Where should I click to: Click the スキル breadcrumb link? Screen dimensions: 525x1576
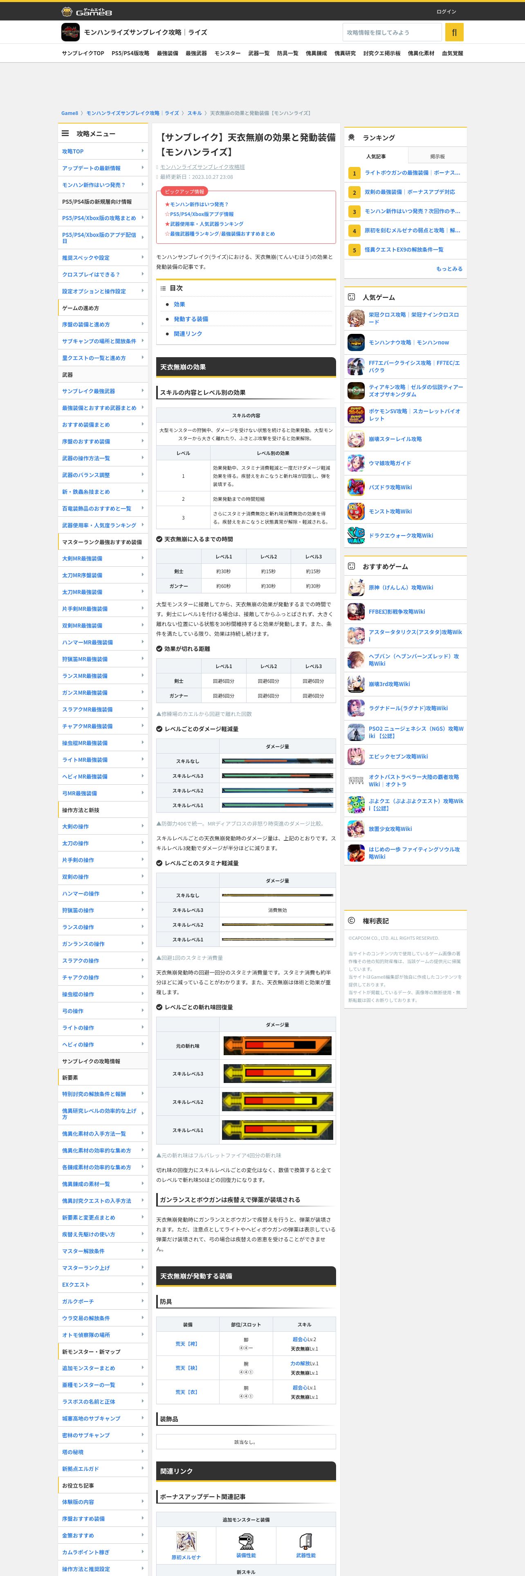point(194,113)
